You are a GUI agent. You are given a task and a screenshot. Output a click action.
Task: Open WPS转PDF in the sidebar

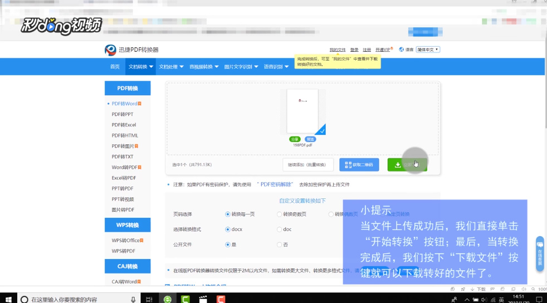point(124,251)
